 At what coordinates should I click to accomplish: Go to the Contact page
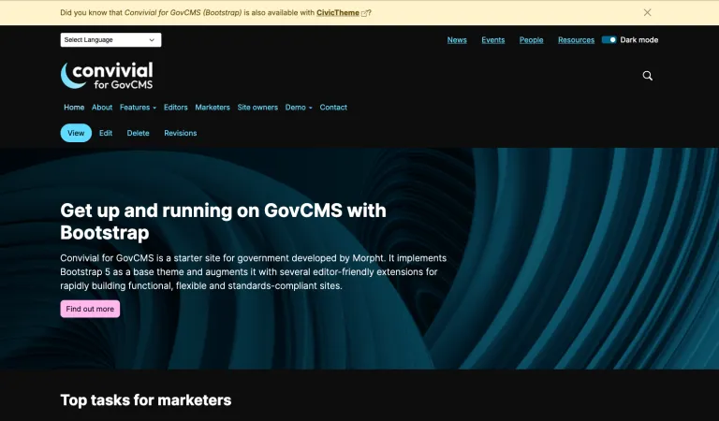click(333, 108)
